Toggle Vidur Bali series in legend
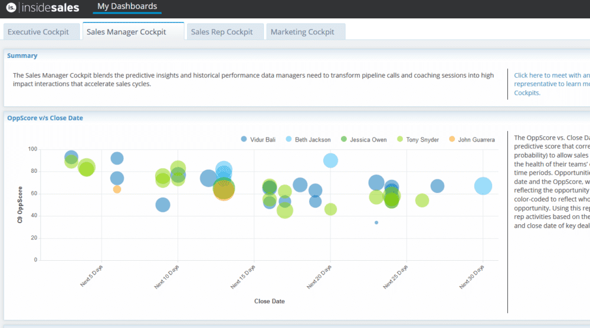The height and width of the screenshot is (328, 590). [x=260, y=140]
